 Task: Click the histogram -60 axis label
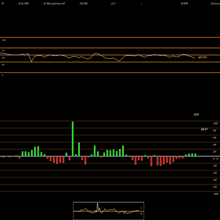click(215, 180)
